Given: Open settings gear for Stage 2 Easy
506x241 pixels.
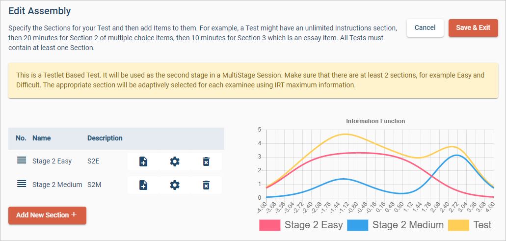Looking at the screenshot, I should coord(175,161).
